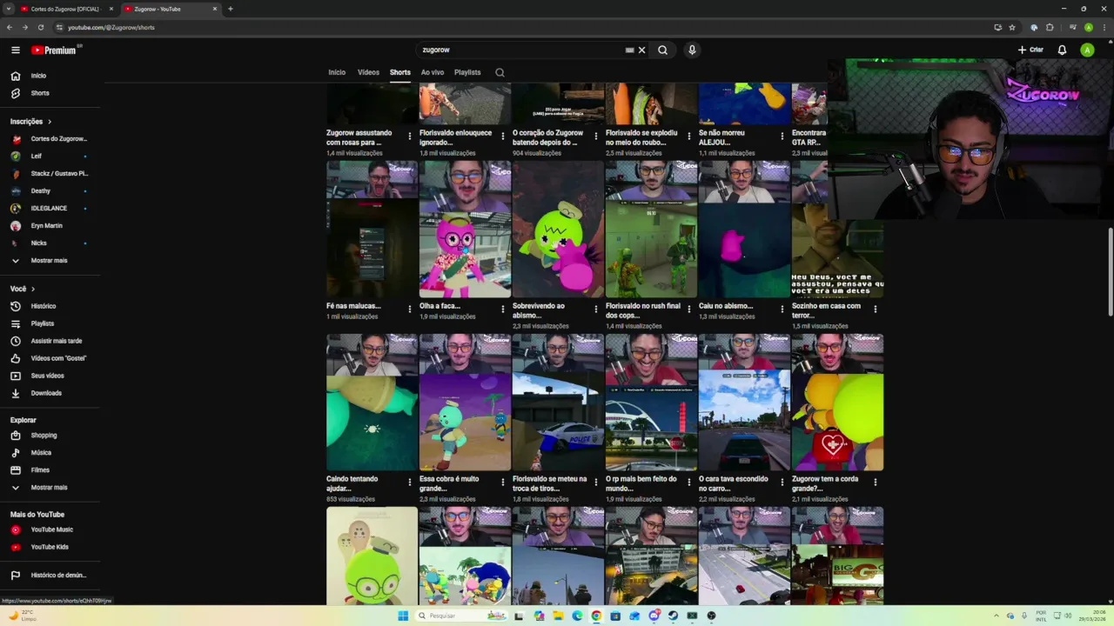Open the Nicks subscription

click(38, 243)
